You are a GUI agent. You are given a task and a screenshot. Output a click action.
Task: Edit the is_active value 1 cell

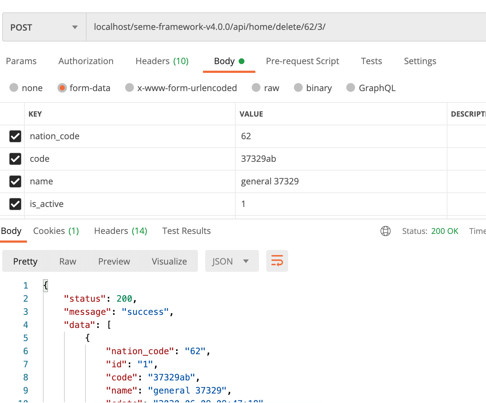[341, 204]
